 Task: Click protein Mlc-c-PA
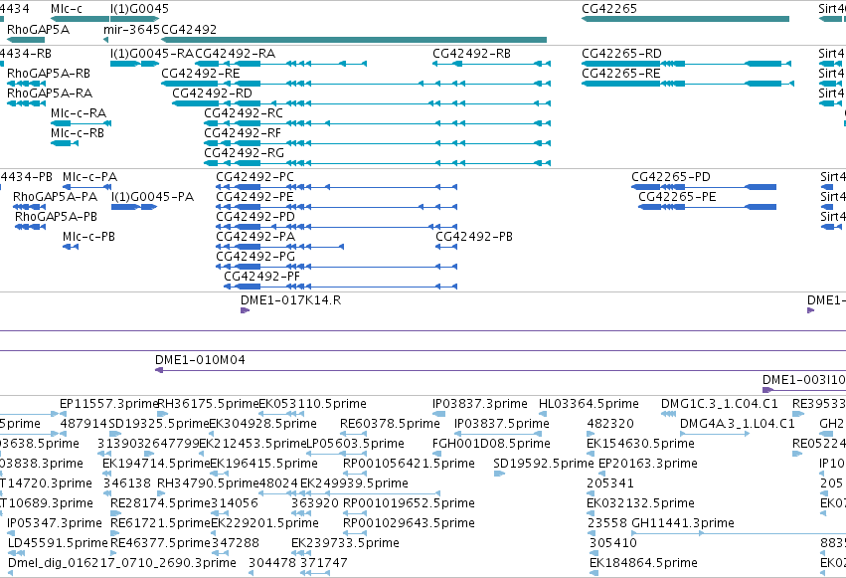pyautogui.click(x=86, y=187)
